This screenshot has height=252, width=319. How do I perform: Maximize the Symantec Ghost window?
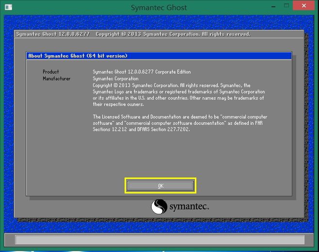[x=286, y=6]
